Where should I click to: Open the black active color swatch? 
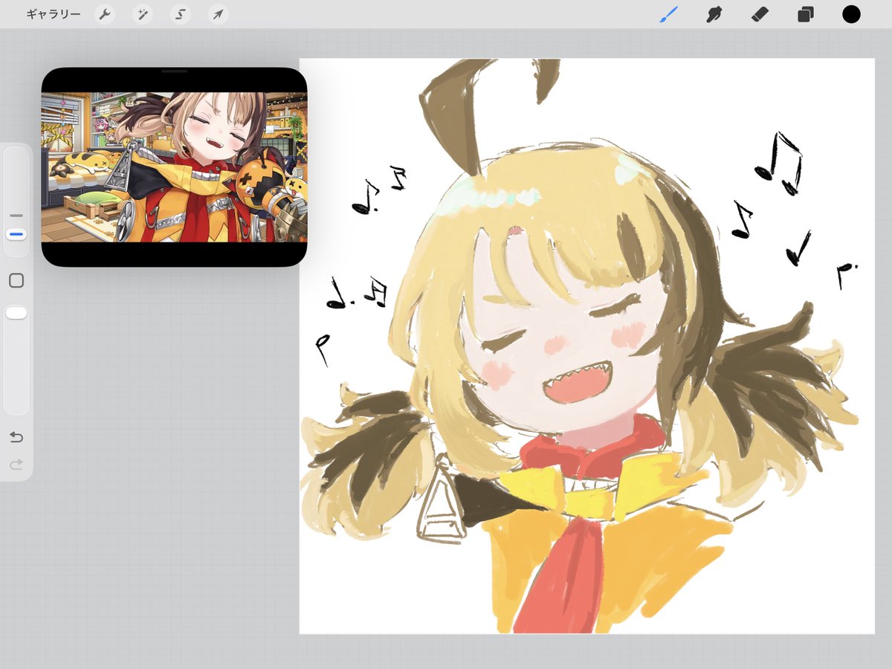tap(851, 14)
